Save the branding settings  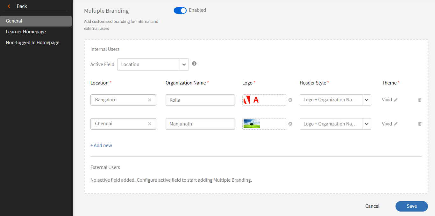(411, 206)
